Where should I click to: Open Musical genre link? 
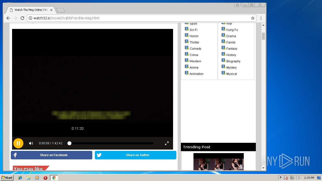point(231,74)
